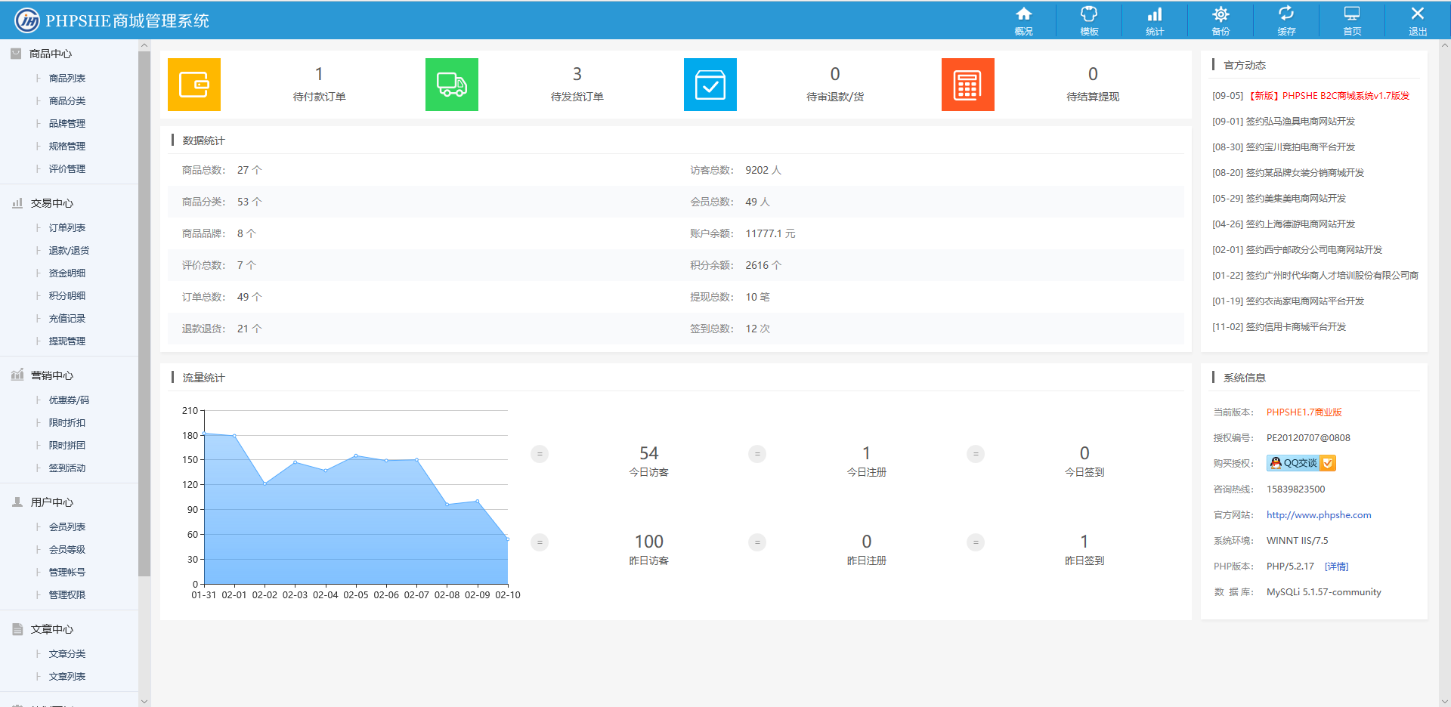Viewport: 1451px width, 707px height.
Task: Click the 文章中心 document icon
Action: (x=17, y=628)
